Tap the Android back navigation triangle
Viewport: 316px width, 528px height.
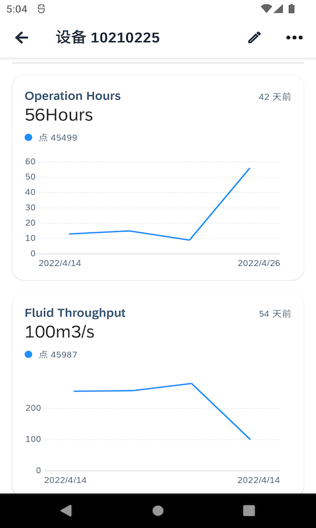coord(66,511)
